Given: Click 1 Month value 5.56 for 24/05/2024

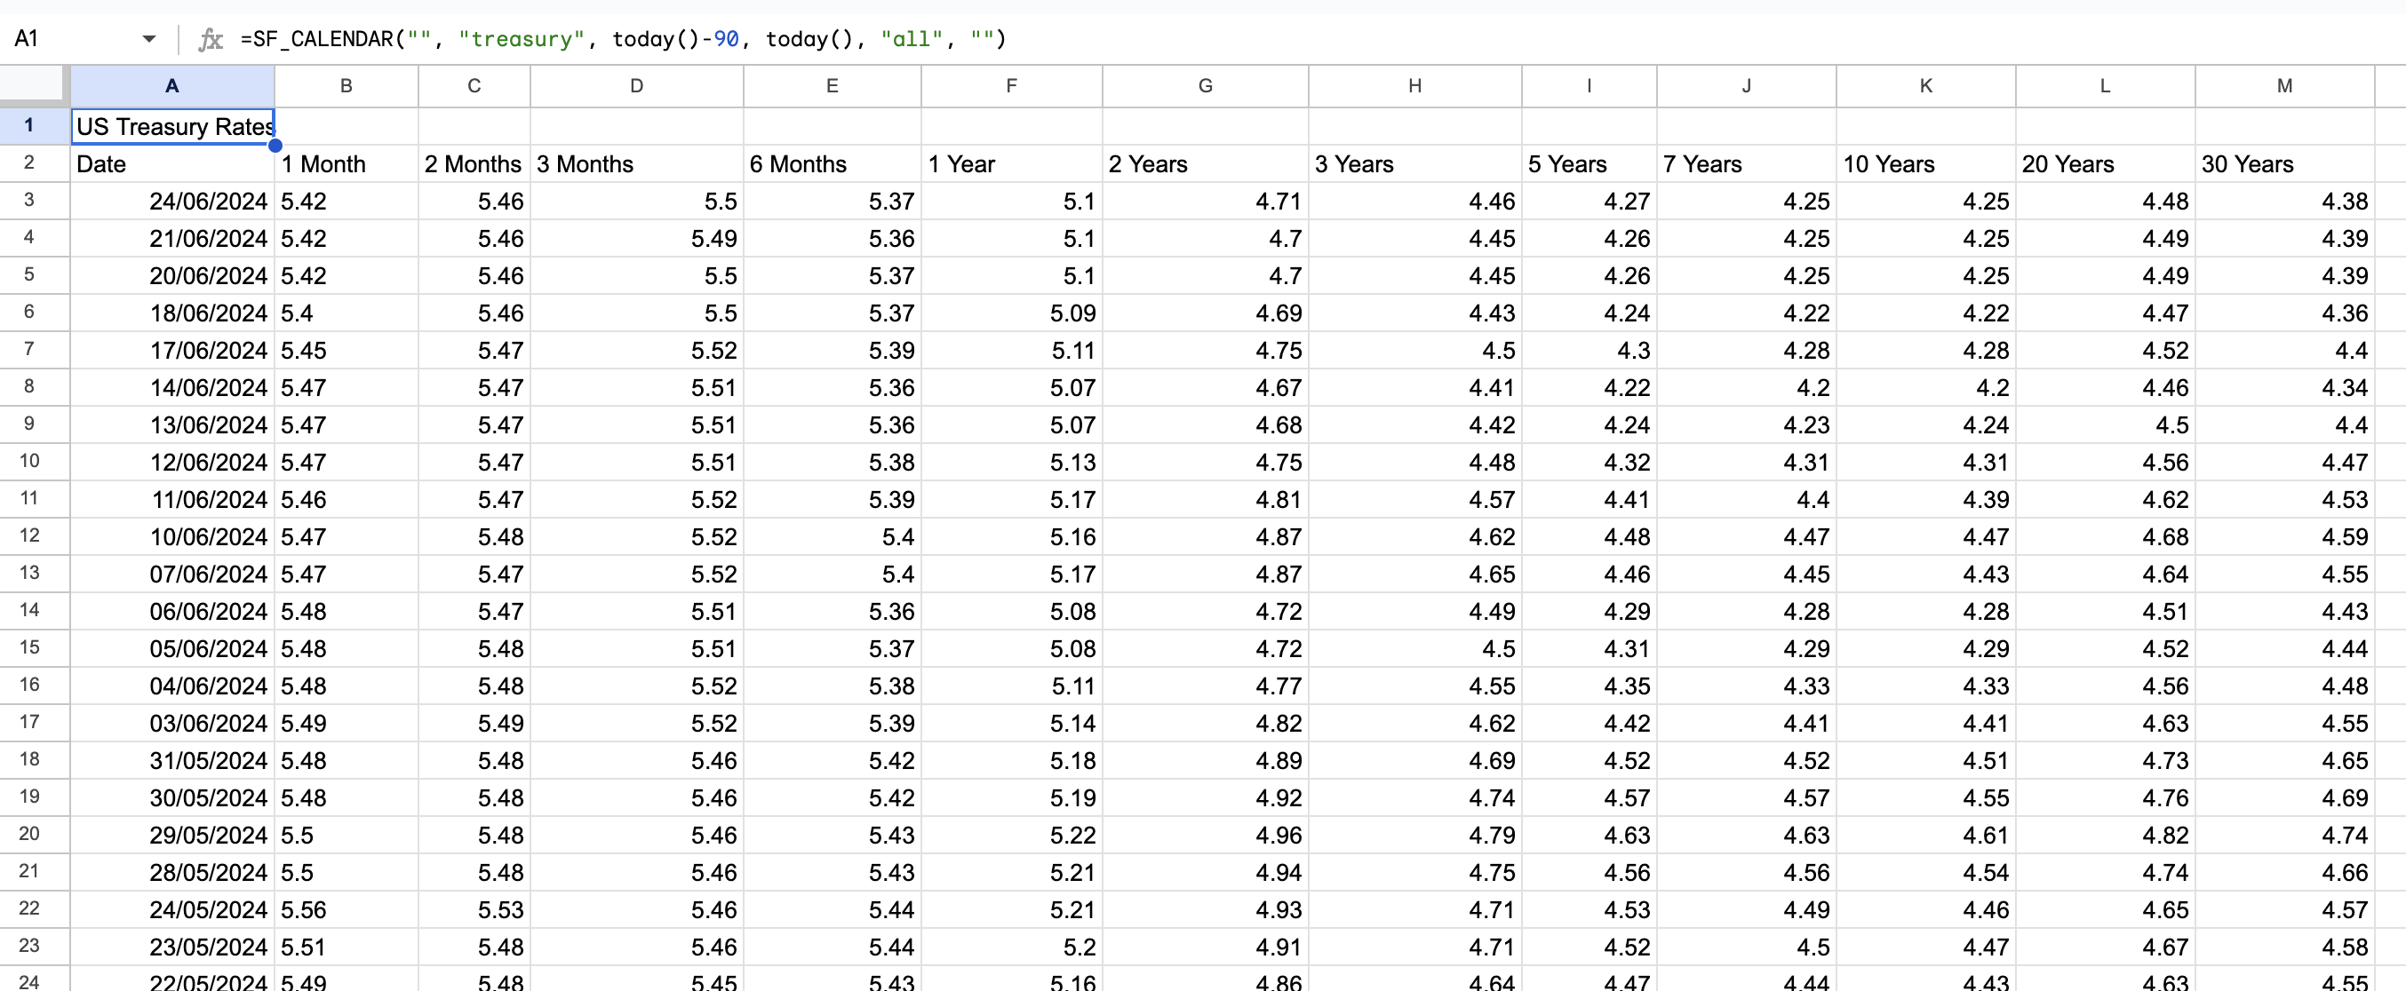Looking at the screenshot, I should click(347, 910).
